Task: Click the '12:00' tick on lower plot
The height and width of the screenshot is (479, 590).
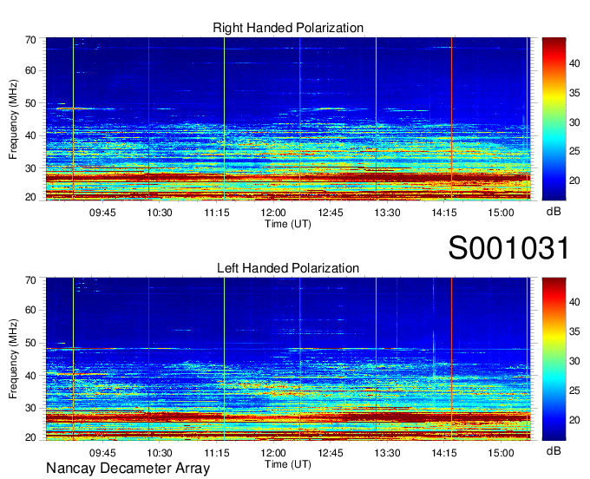Action: (x=273, y=453)
